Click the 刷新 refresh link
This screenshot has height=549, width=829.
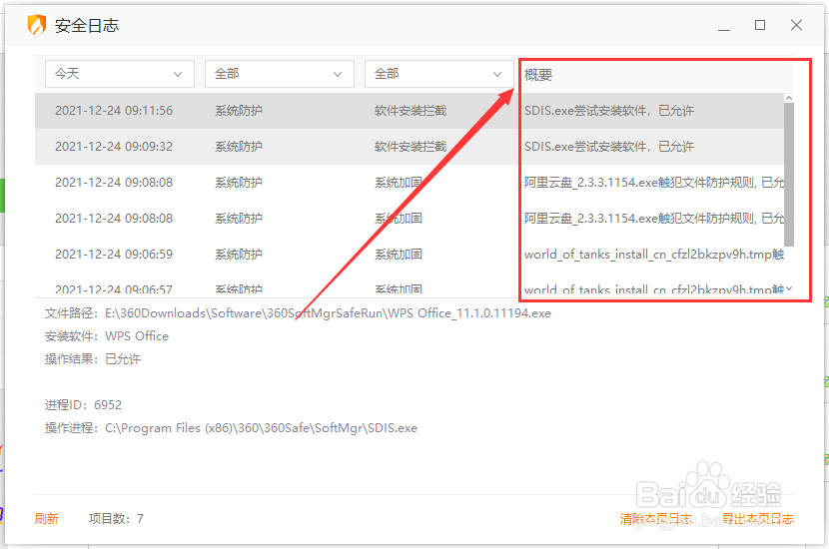pyautogui.click(x=47, y=518)
